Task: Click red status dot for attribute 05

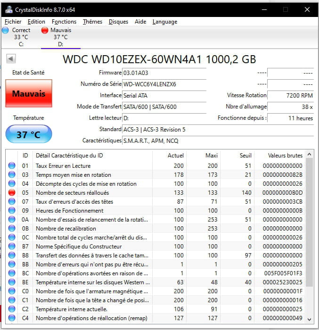Action: pos(12,193)
